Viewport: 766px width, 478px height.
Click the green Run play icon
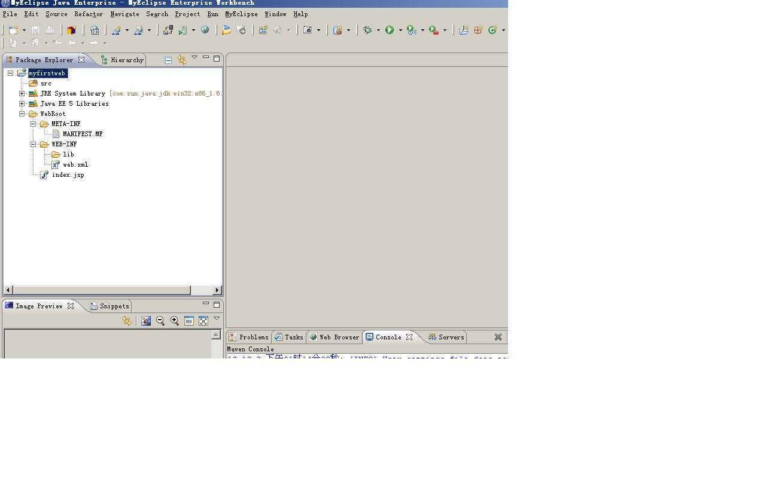click(x=390, y=30)
